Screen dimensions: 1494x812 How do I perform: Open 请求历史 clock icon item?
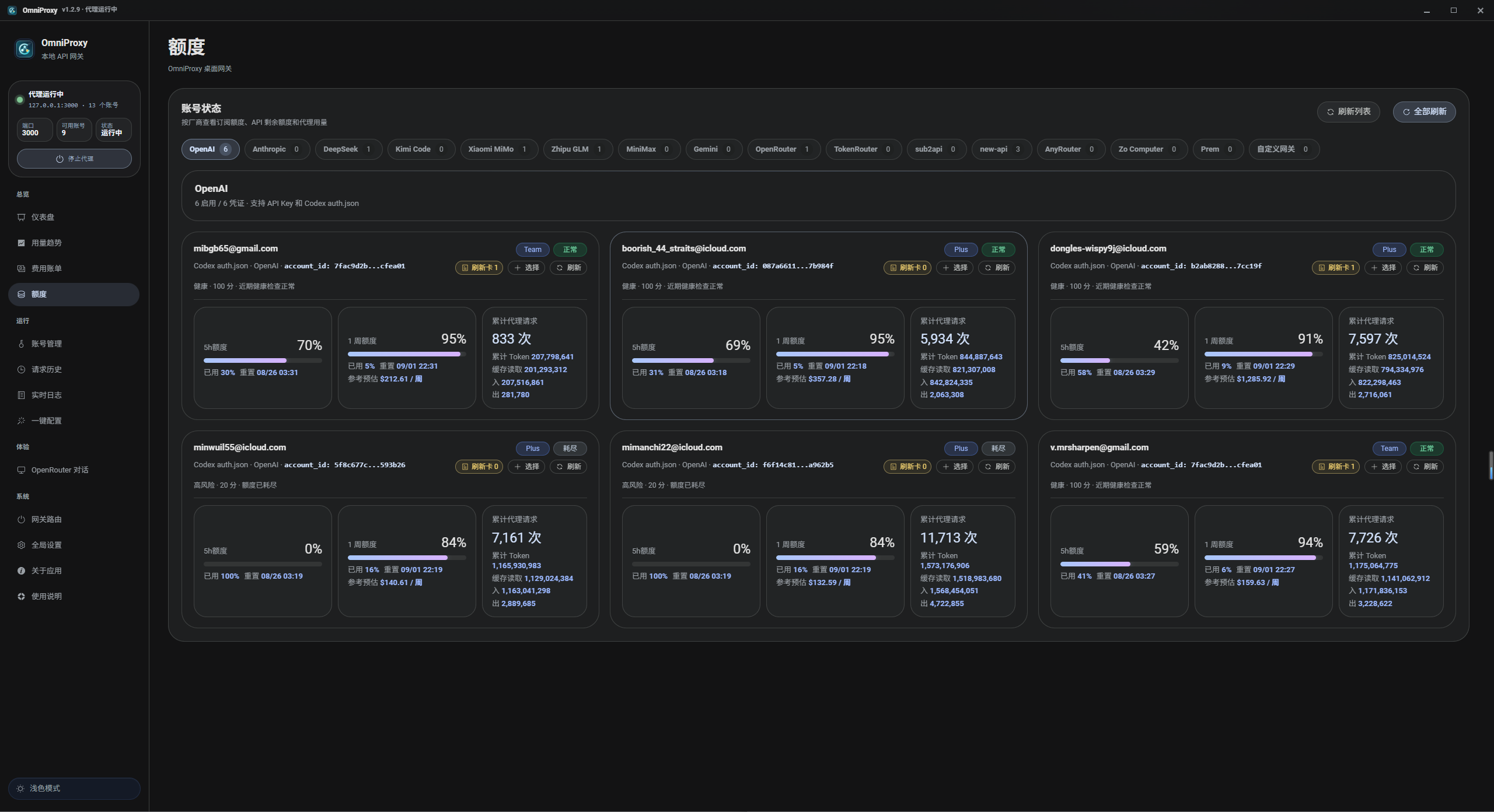[22, 369]
